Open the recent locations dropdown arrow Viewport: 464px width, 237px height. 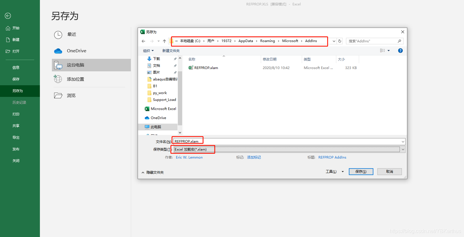point(158,41)
